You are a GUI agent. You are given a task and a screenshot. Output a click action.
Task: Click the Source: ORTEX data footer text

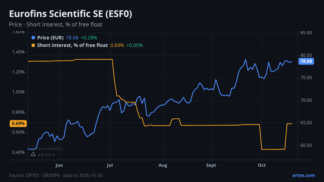pyautogui.click(x=56, y=175)
